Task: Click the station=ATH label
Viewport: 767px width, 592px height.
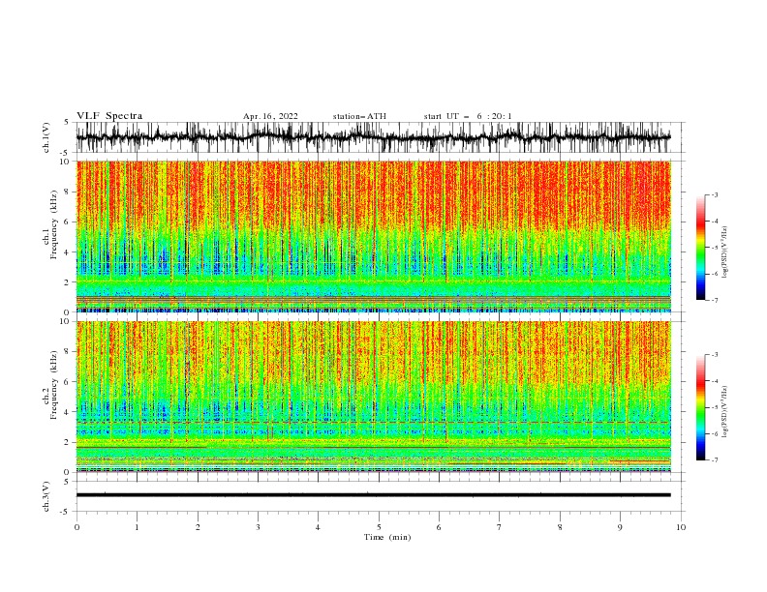Action: 359,116
